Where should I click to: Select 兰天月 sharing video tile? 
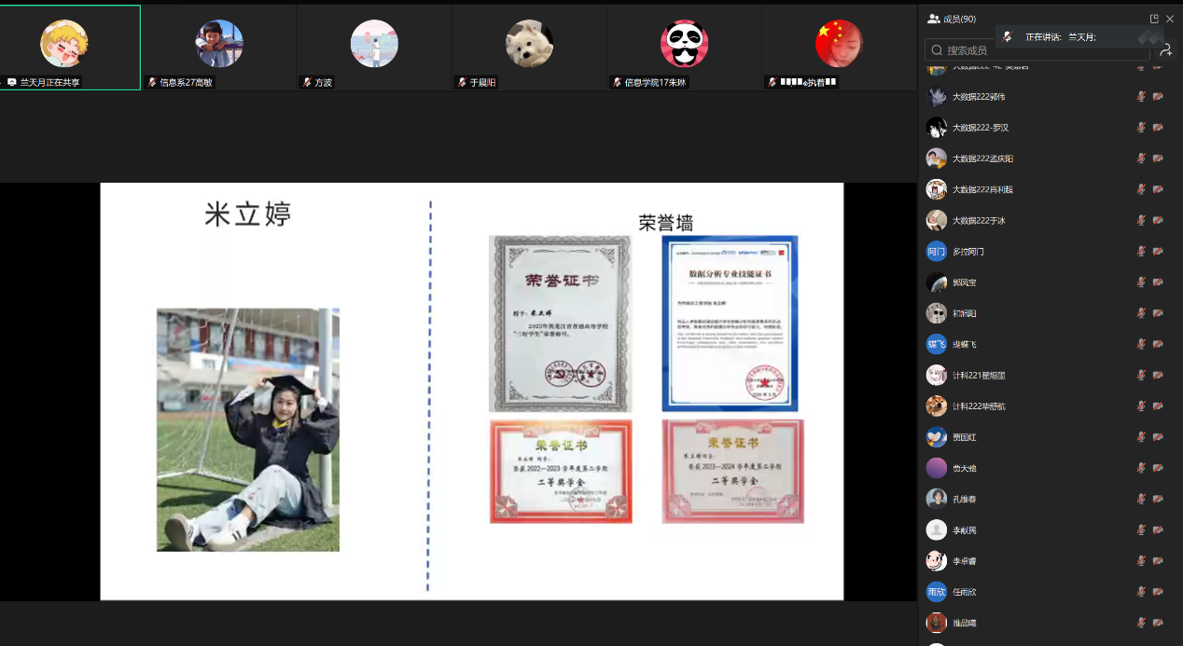coord(70,47)
